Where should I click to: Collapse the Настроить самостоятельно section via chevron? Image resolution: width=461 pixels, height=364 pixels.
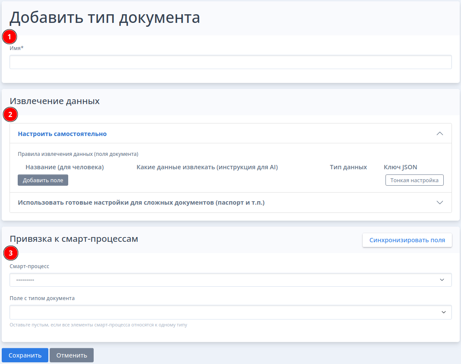click(440, 133)
